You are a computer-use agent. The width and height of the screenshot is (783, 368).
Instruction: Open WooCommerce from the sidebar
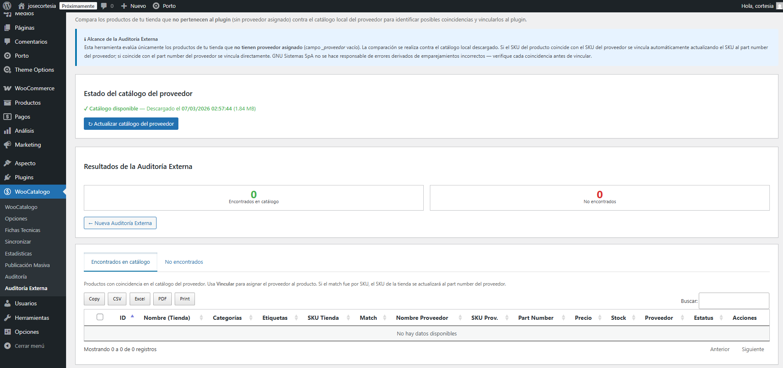(34, 88)
